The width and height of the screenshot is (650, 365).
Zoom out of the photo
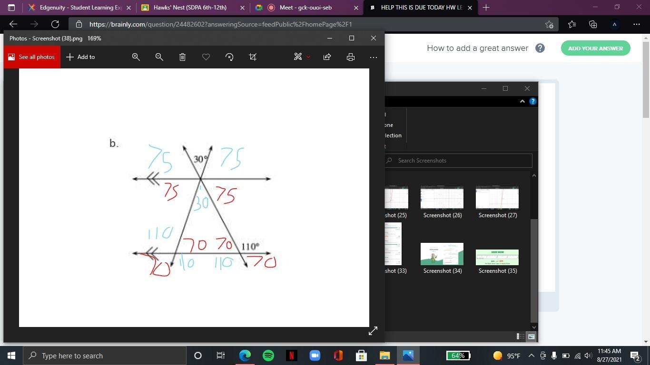tap(159, 57)
